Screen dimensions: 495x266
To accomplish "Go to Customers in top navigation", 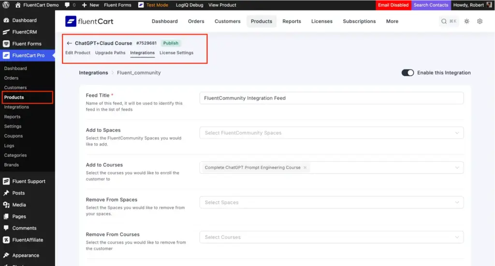I will click(228, 21).
